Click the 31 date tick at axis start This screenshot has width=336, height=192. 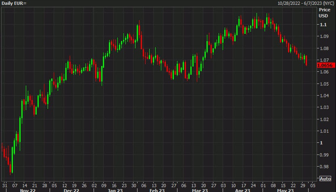(4, 185)
